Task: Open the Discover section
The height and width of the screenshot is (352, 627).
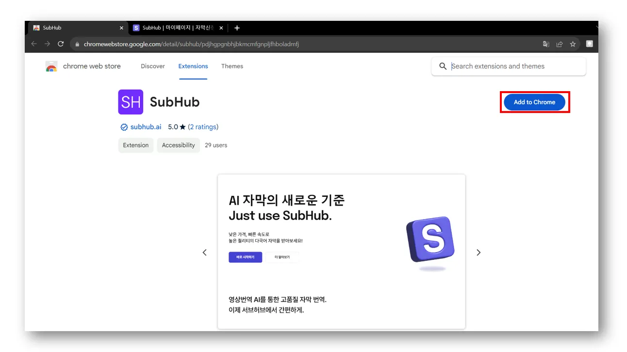Action: 153,66
